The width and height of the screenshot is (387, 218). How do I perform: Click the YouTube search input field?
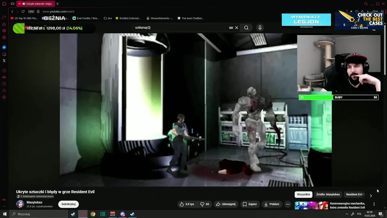coord(181,28)
